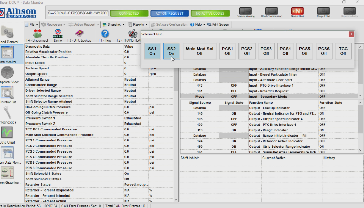Screen dimensions: 364x208
Task: Turn off solenoid SS2
Action: 171,51
